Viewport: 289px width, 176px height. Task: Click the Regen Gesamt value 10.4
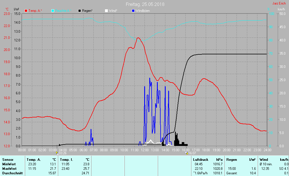253,173
